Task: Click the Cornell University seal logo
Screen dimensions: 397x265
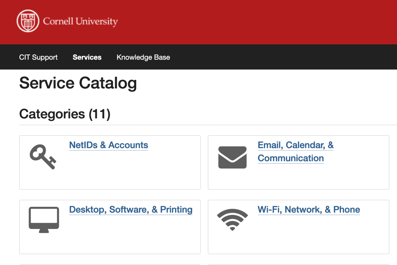Action: point(28,21)
